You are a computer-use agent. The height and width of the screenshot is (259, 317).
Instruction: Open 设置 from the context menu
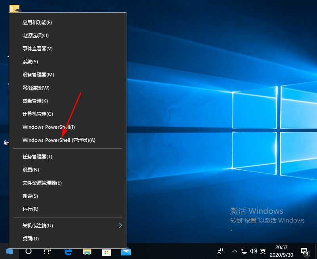pyautogui.click(x=30, y=169)
